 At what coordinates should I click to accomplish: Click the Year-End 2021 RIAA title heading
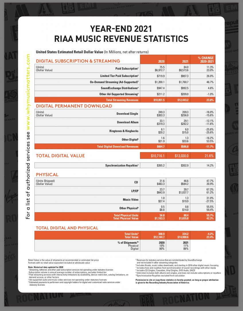121,34
